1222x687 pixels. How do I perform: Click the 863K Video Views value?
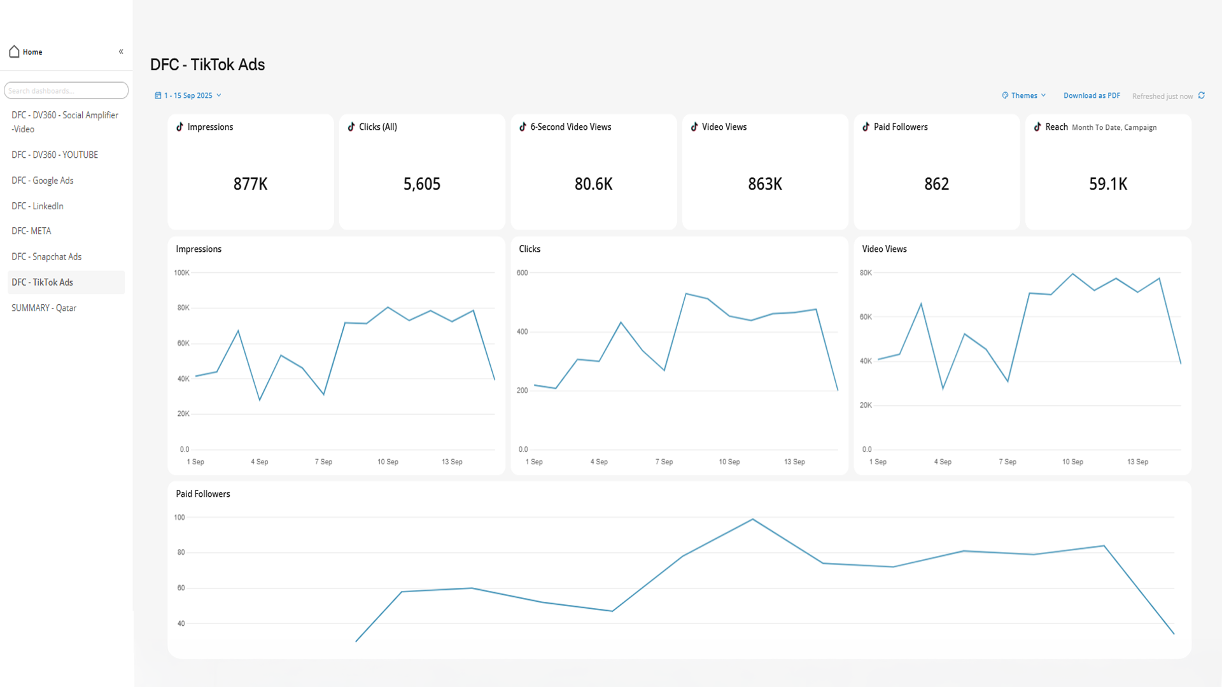[765, 184]
